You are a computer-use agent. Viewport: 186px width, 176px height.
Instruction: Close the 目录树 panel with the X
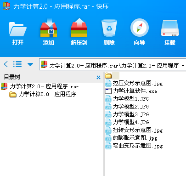click(x=98, y=78)
